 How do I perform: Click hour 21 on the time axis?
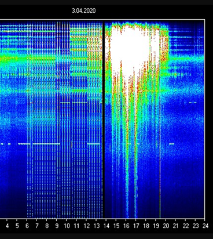pos(175,226)
